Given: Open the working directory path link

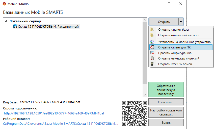Looking at the screenshot, I should point(61,124).
